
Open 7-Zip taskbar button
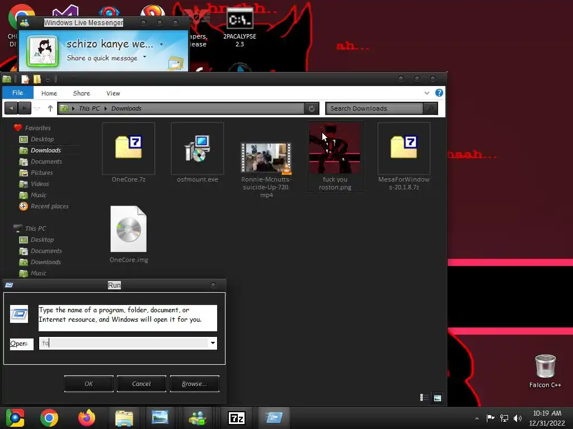[236, 418]
